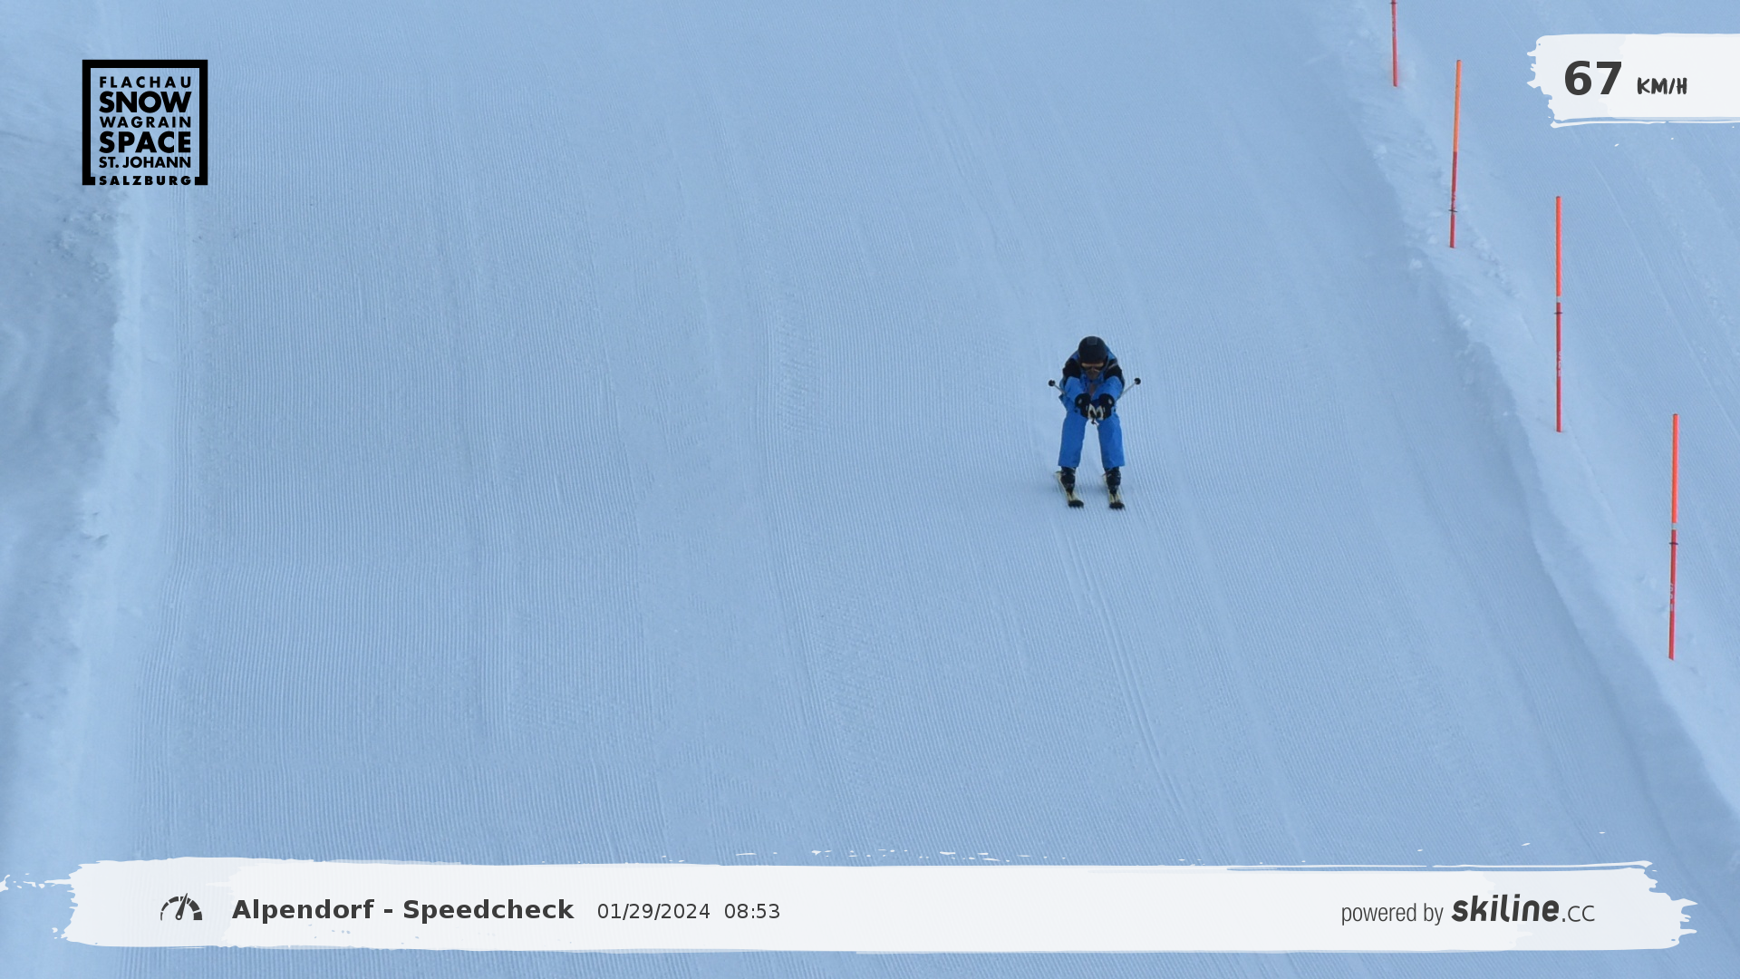Select the topmost orange slalom pole
The height and width of the screenshot is (979, 1740).
point(1394,44)
